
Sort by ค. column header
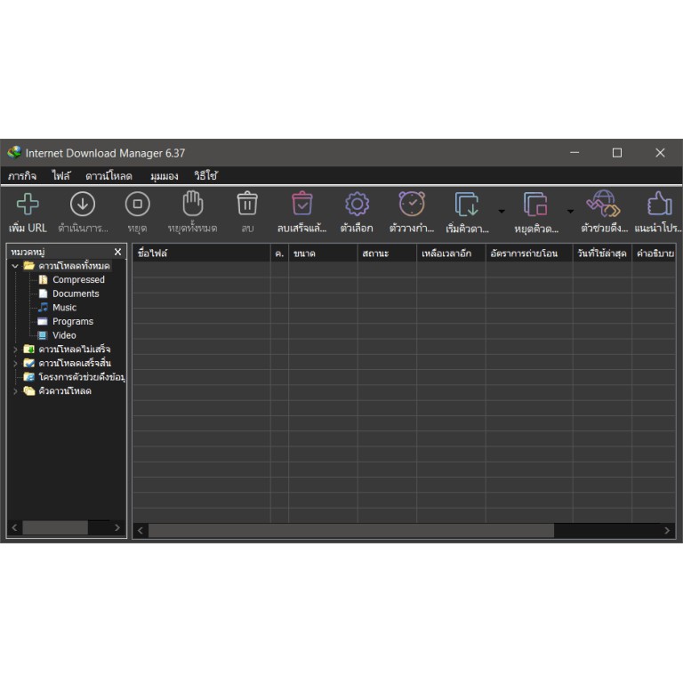coord(279,253)
